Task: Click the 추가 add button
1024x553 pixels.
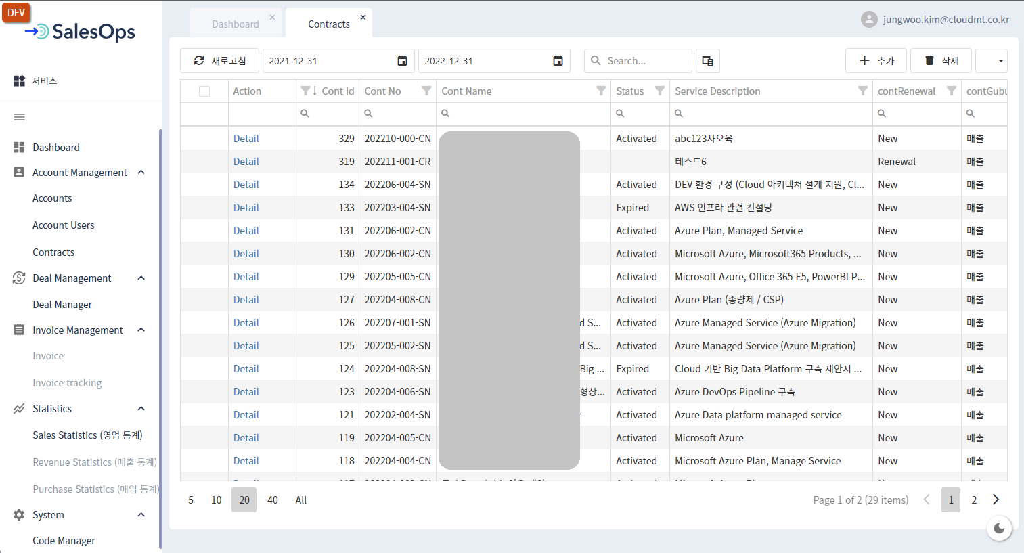Action: point(876,61)
